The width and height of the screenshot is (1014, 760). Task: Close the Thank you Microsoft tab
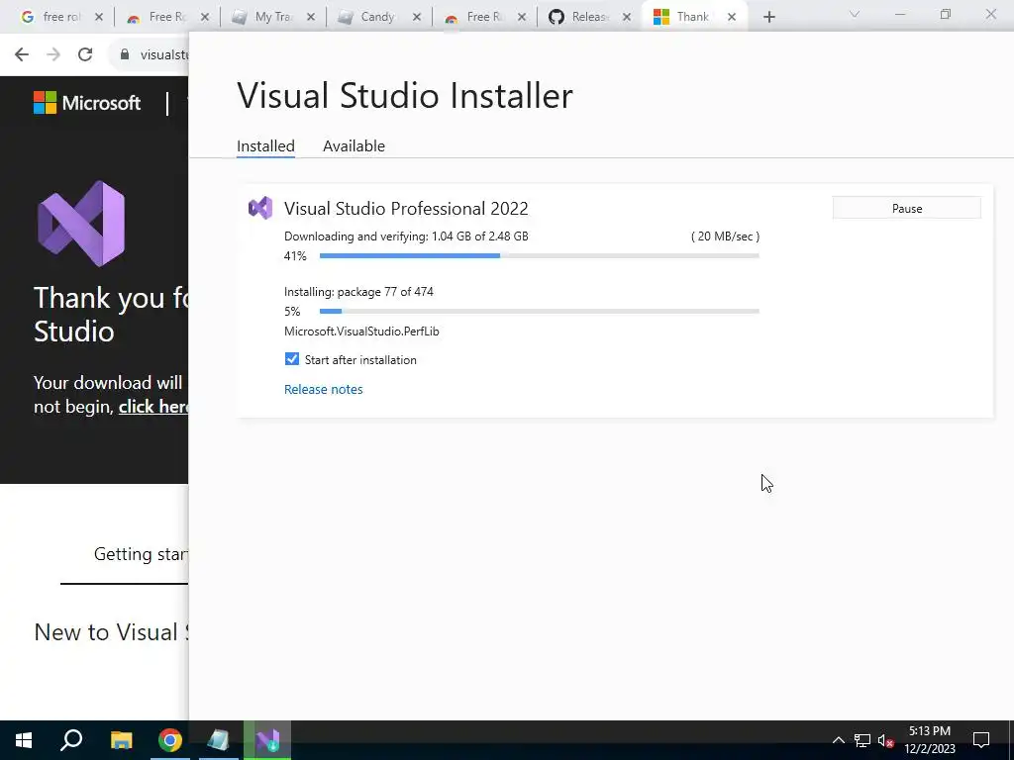coord(732,18)
